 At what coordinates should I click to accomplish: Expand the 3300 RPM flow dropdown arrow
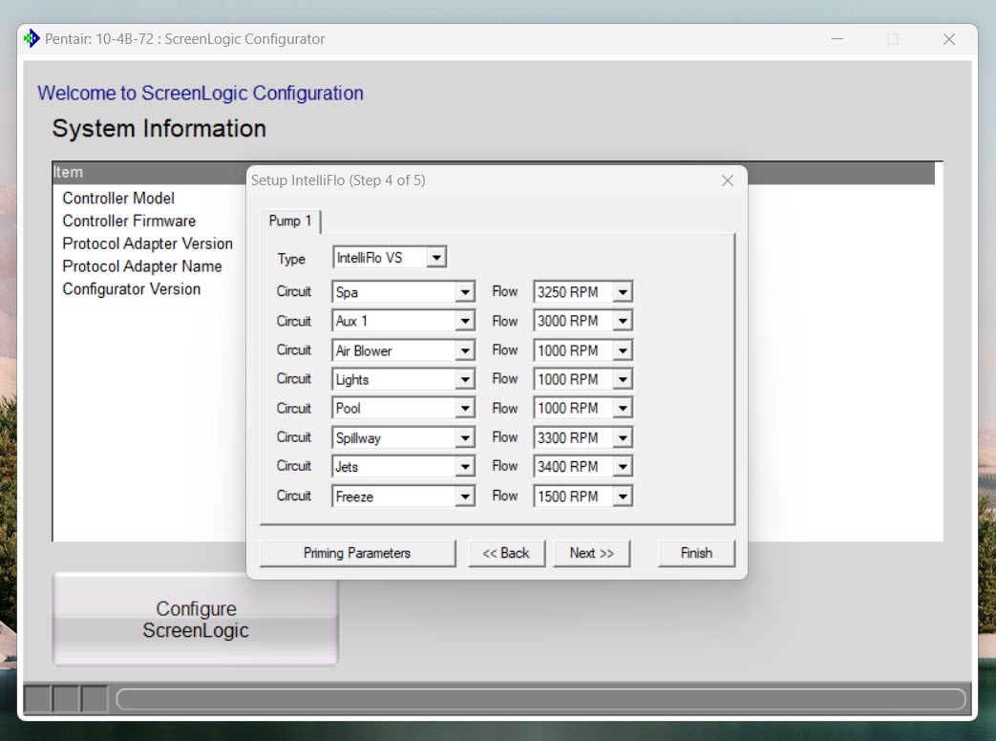coord(623,437)
